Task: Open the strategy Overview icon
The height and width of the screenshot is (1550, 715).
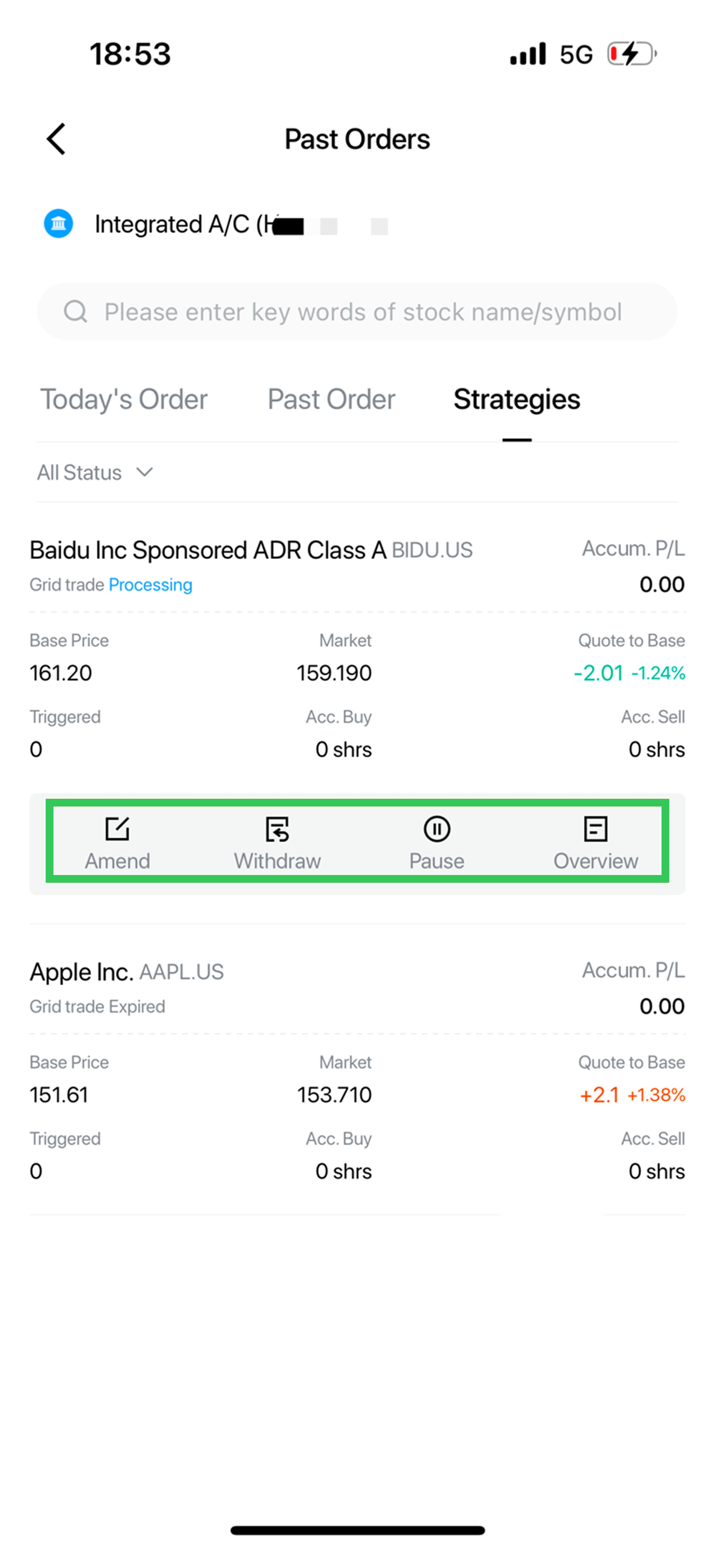Action: click(595, 829)
